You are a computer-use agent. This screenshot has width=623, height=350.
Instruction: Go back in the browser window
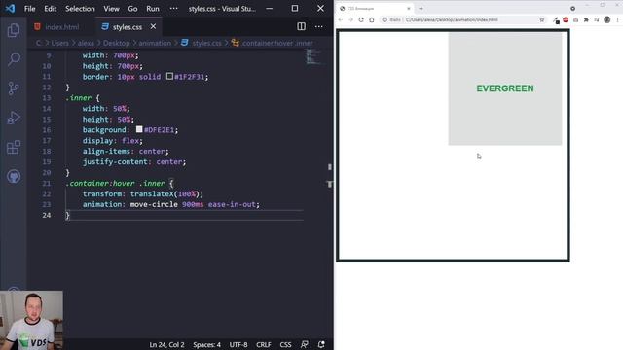pos(341,19)
